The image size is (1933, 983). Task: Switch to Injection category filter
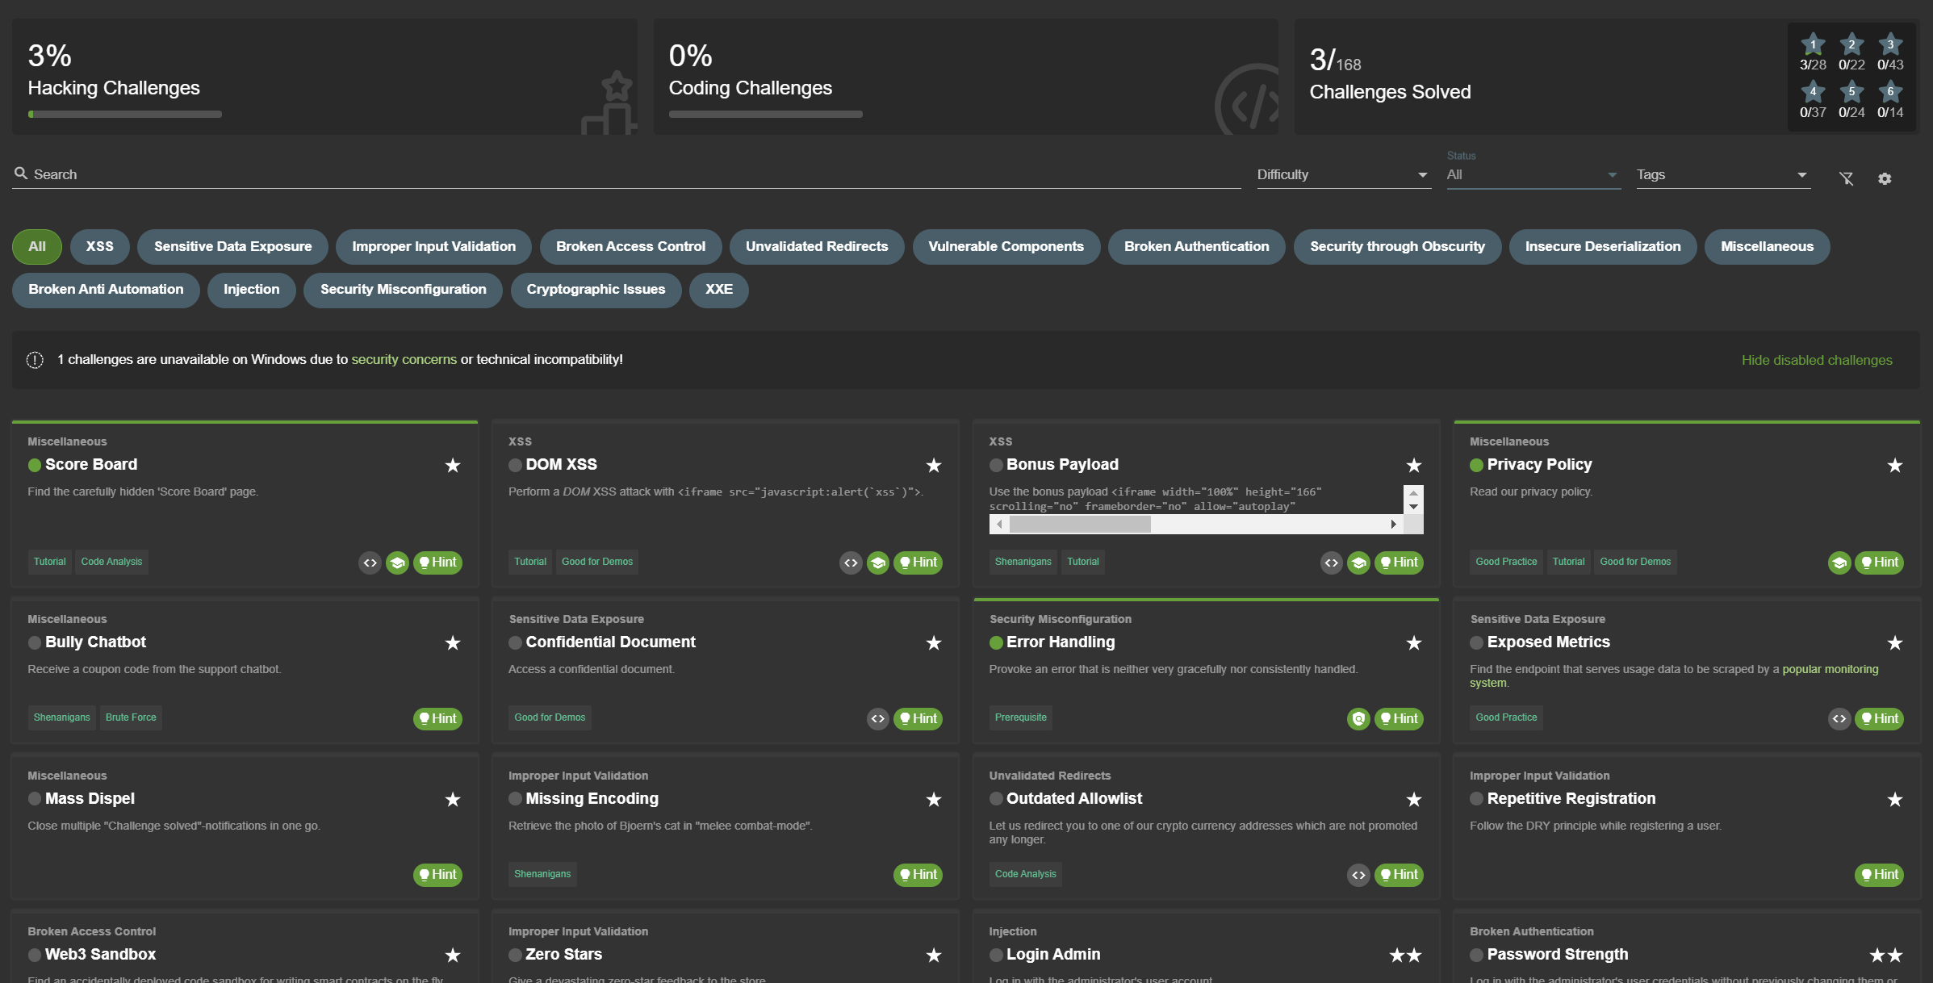pos(251,290)
